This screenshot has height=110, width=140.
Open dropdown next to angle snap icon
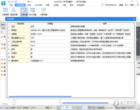81,108
